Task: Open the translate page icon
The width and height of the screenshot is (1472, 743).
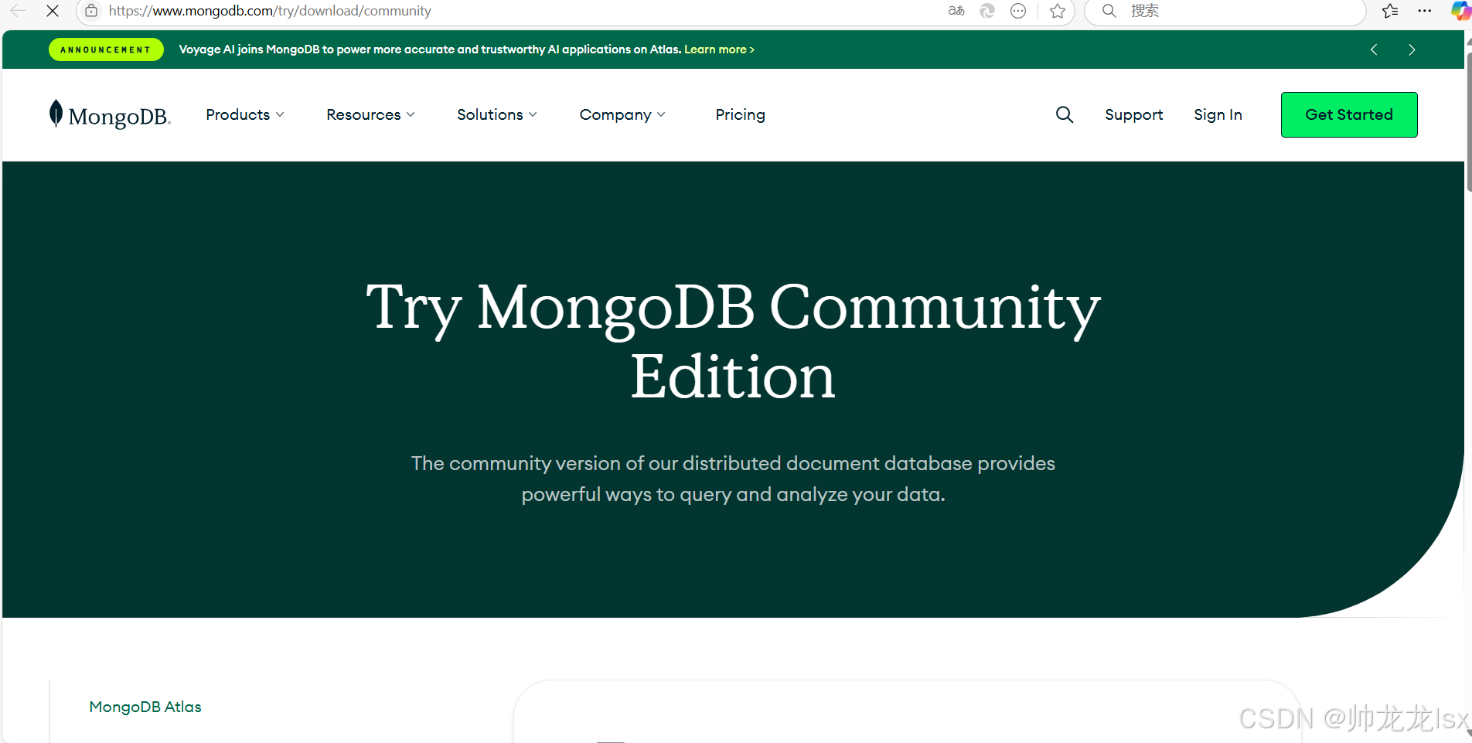Action: point(956,11)
